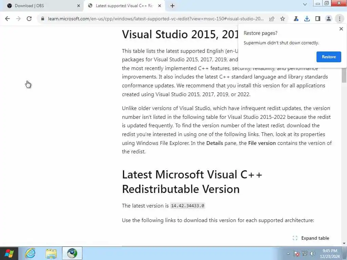Screen dimensions: 347x260
Task: Click the Supermium browser taskbar icon
Action: tap(72, 253)
